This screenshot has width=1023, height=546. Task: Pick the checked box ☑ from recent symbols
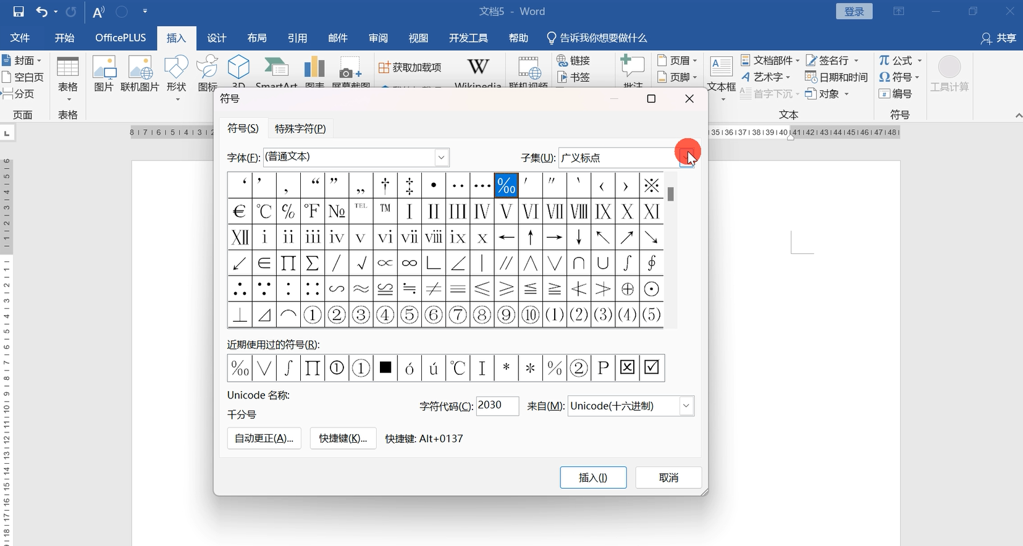pyautogui.click(x=652, y=367)
